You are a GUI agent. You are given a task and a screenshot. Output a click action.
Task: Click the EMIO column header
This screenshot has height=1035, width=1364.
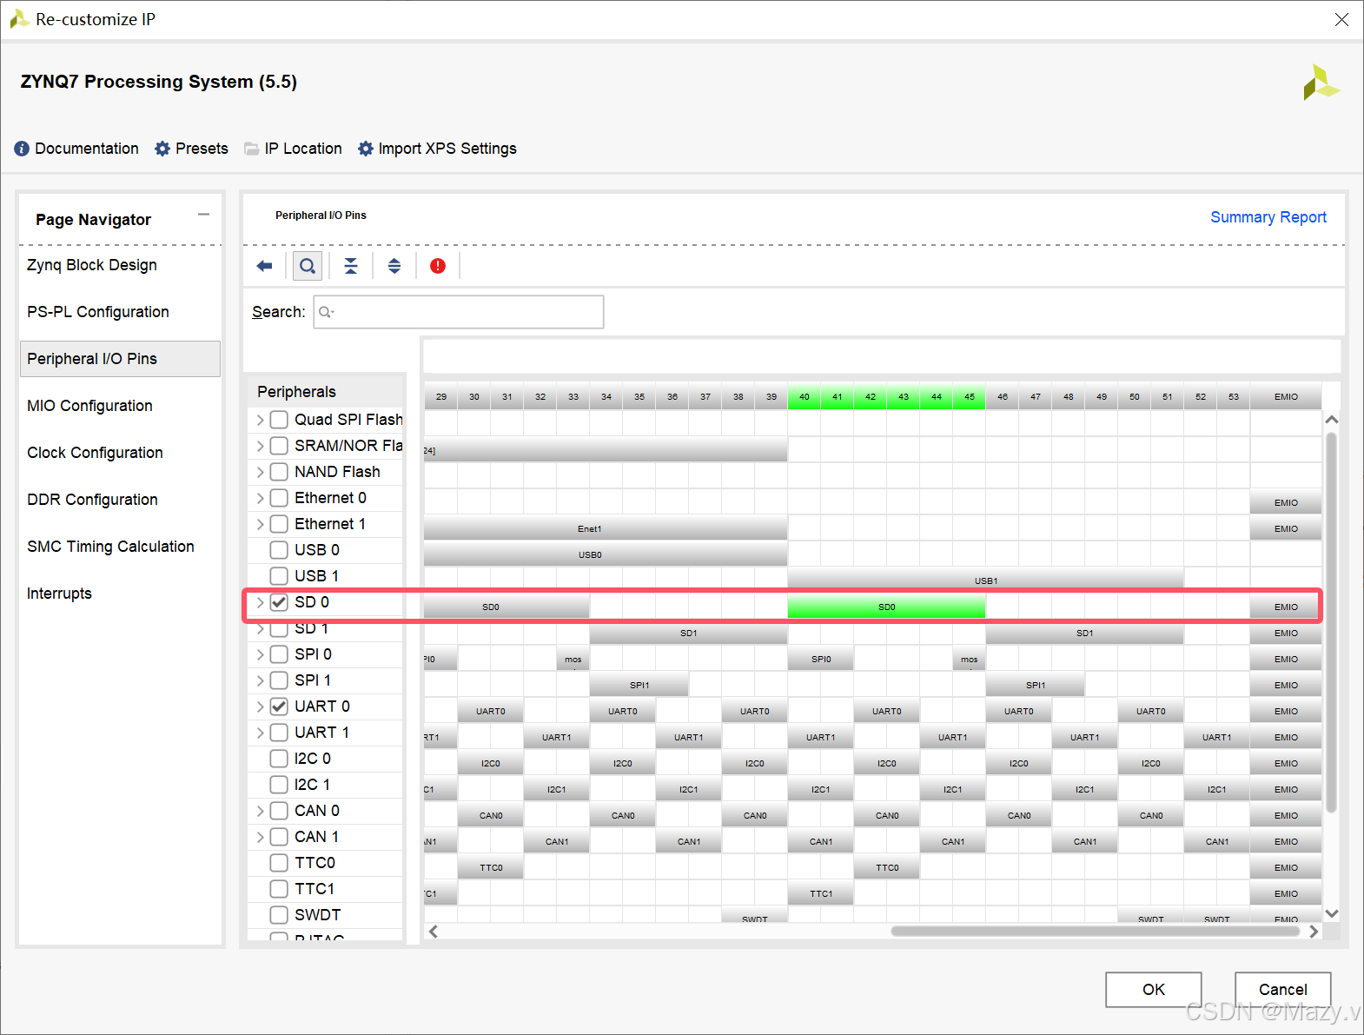click(x=1286, y=396)
